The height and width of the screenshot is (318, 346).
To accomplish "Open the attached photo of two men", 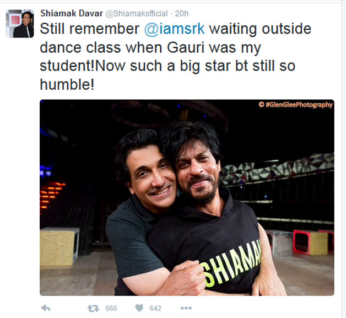I will coord(187,197).
